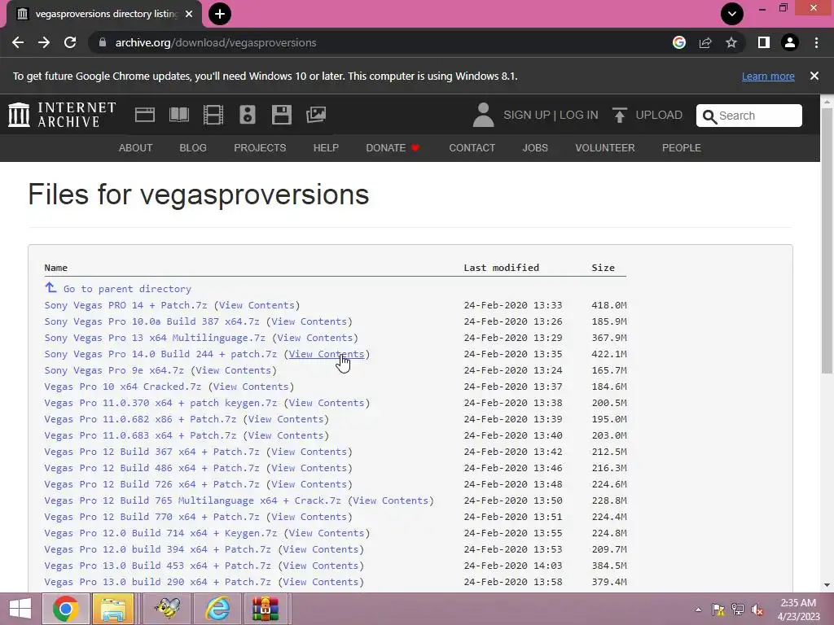Open the Audio speaker icon

248,115
